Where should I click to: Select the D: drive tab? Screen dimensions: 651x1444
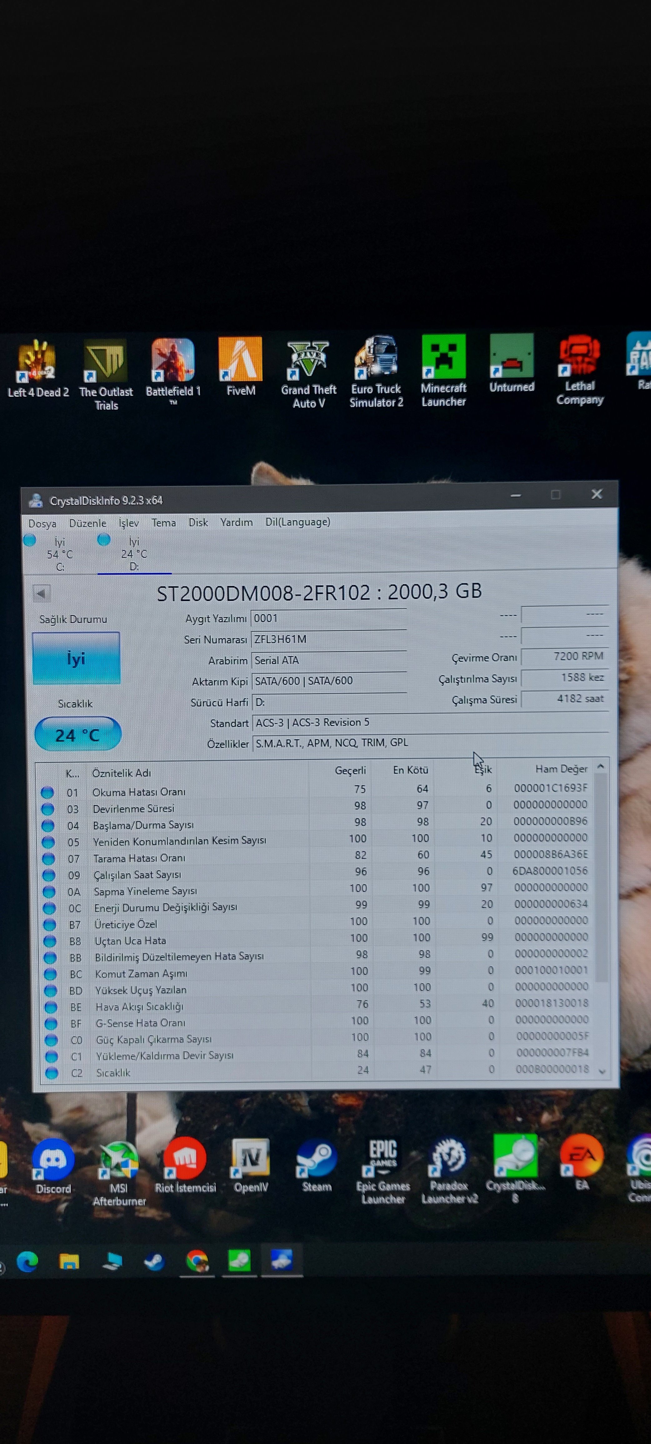(x=133, y=554)
